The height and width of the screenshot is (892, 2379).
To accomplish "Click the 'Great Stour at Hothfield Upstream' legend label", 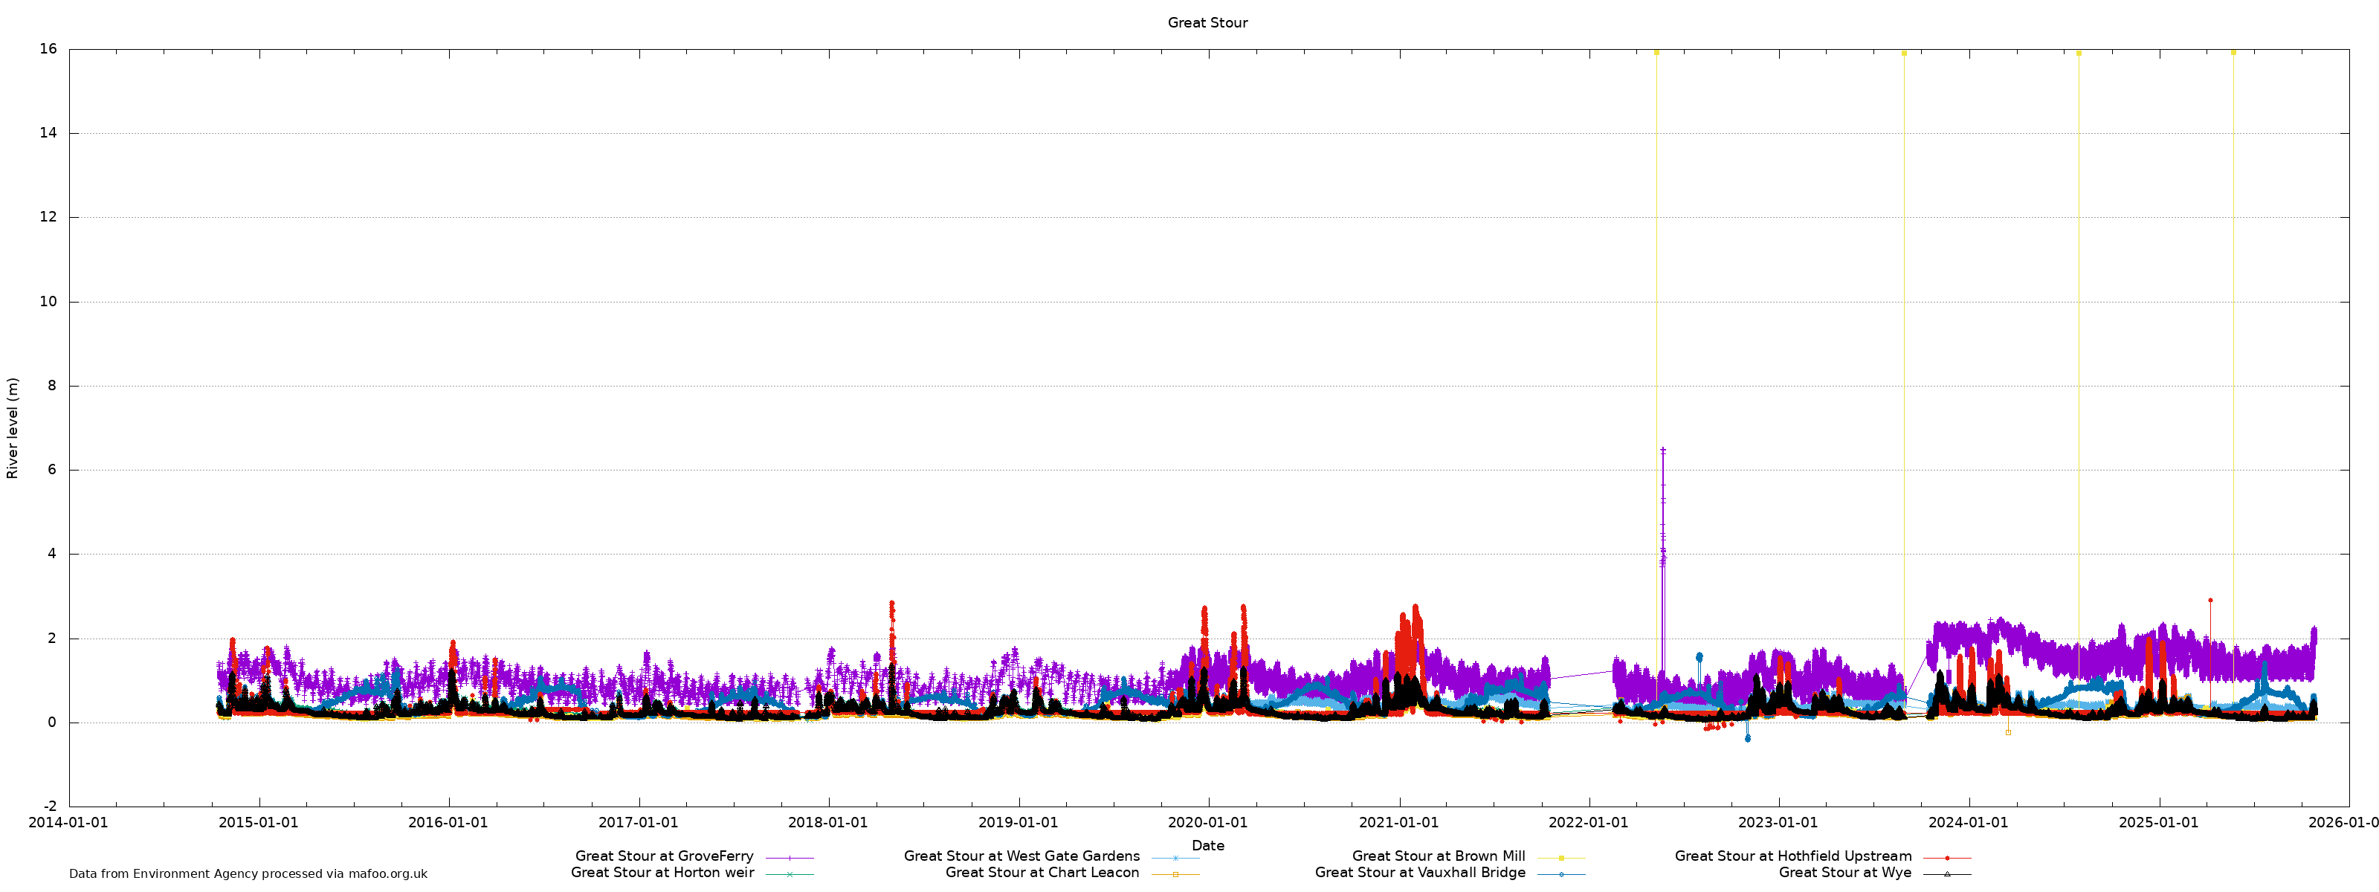I will coord(1792,856).
